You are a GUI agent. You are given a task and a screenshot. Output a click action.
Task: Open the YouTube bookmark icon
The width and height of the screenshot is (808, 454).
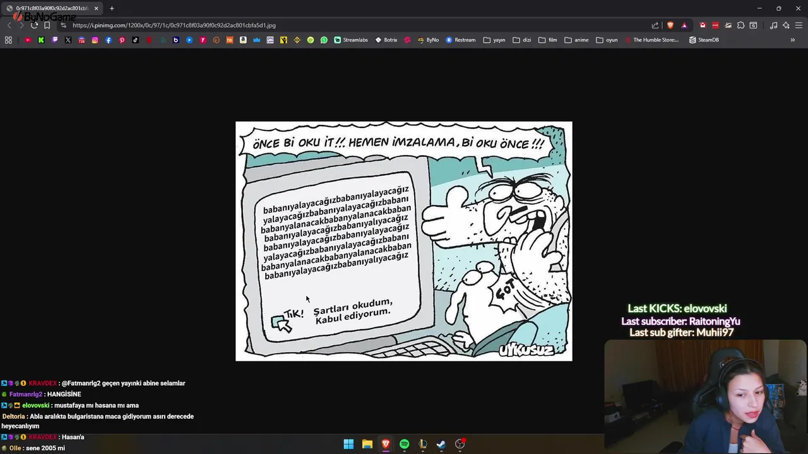pos(28,40)
